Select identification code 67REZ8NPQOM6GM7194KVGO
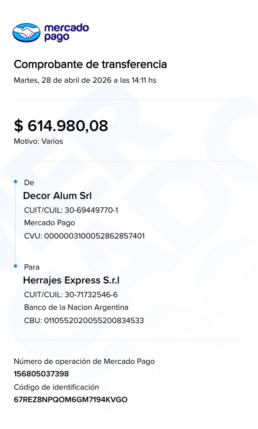This screenshot has height=429, width=258. point(71,400)
